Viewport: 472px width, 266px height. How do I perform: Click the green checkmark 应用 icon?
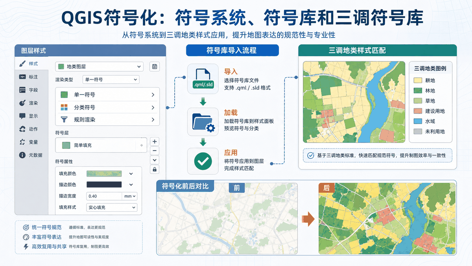203,161
